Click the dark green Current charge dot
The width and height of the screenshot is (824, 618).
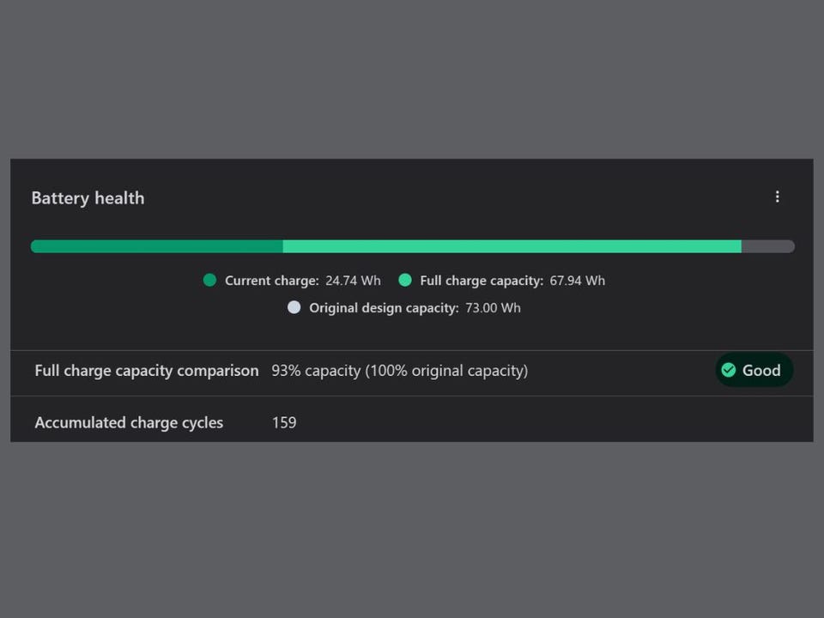point(209,280)
